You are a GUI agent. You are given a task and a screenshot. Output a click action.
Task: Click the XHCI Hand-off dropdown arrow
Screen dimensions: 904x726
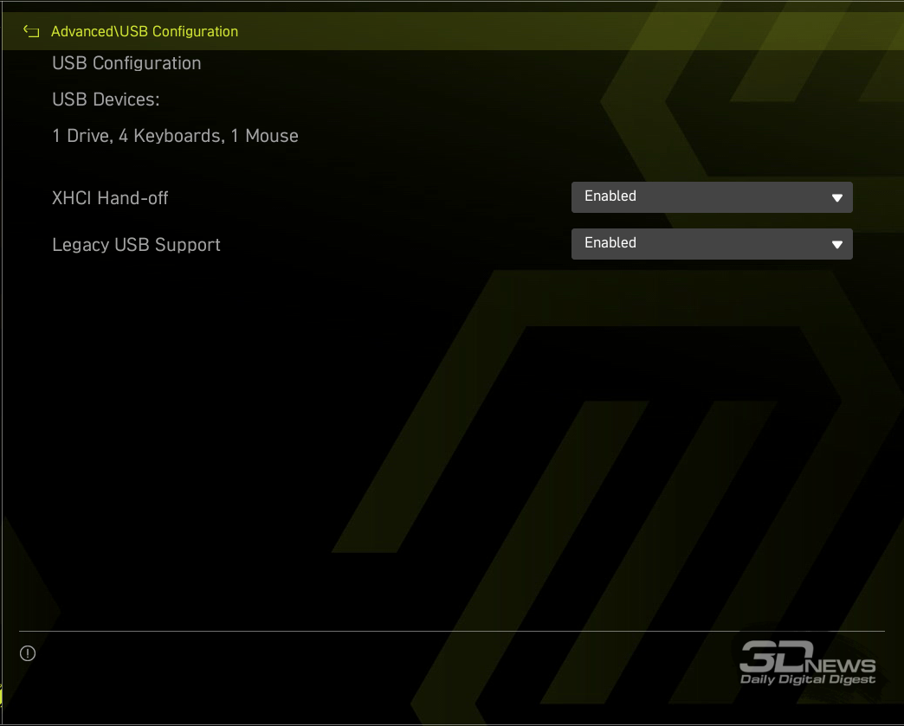[x=836, y=198]
